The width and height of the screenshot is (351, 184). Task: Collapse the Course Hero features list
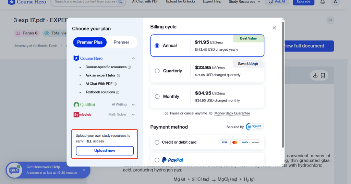[x=133, y=58]
